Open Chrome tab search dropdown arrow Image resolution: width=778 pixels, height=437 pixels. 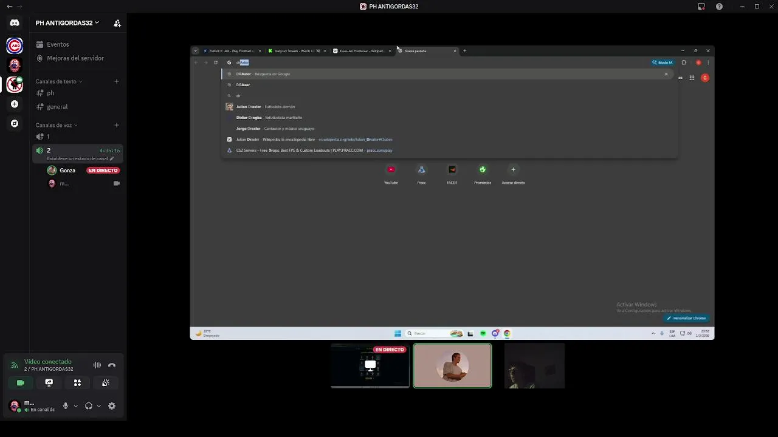pos(195,51)
